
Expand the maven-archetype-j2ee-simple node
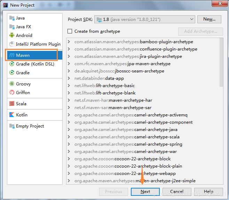[69, 180]
